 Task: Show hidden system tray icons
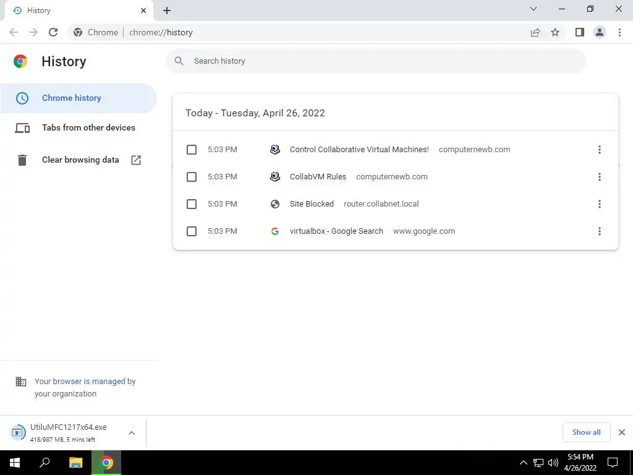[523, 463]
